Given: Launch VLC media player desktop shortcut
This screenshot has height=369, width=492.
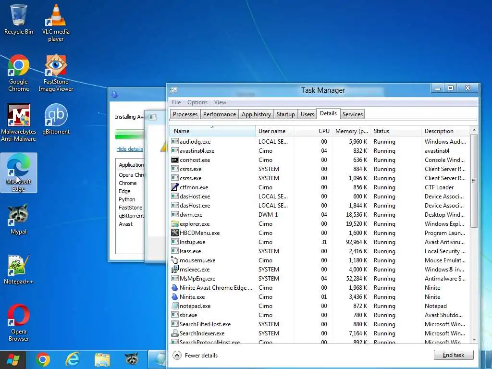Looking at the screenshot, I should pyautogui.click(x=56, y=23).
